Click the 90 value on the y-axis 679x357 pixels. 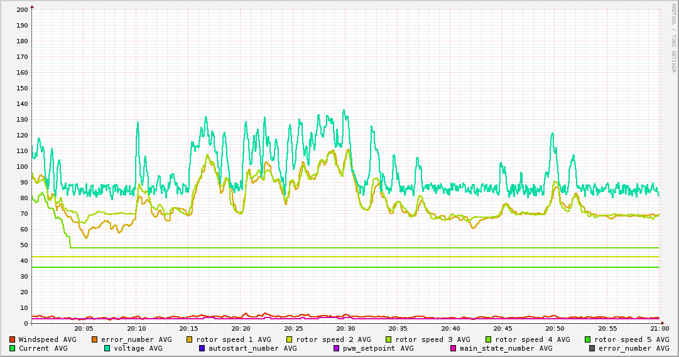click(24, 182)
